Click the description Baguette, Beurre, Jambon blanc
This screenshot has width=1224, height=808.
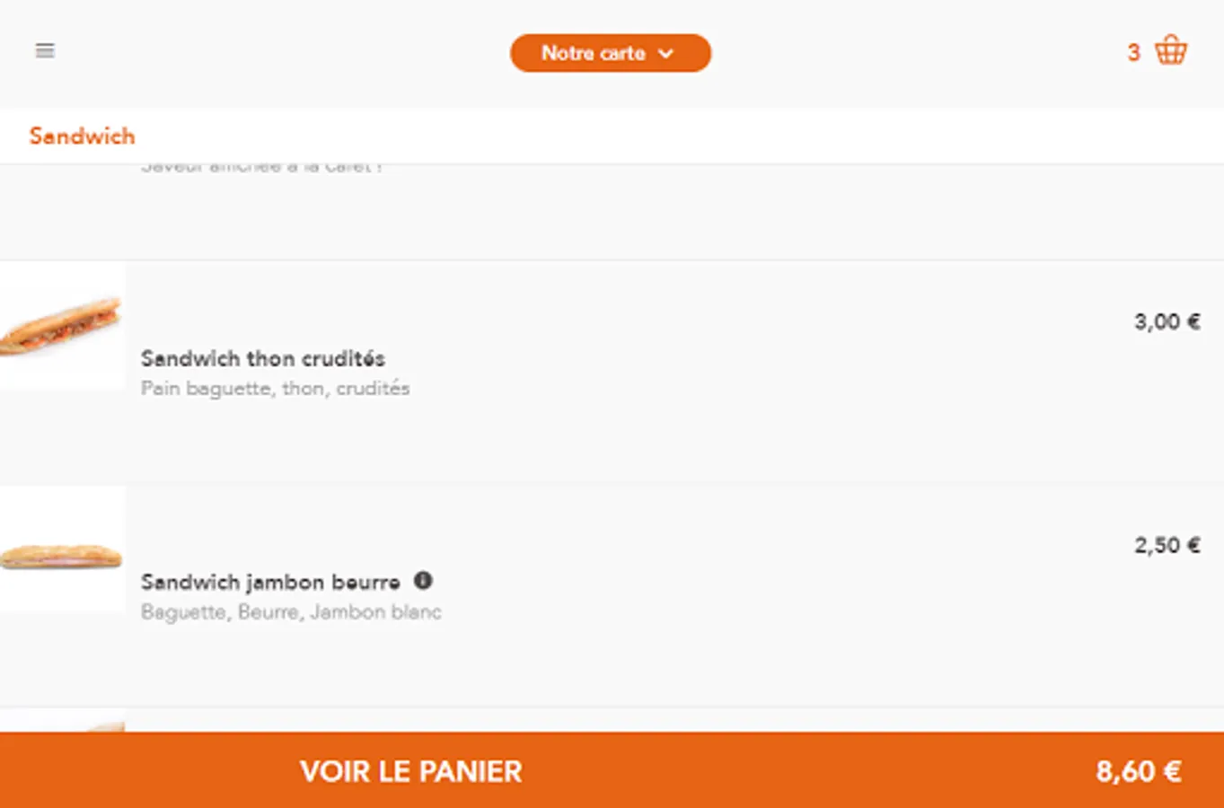click(291, 612)
